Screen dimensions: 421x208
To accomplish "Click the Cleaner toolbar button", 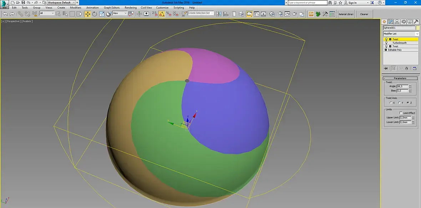I will click(x=364, y=14).
